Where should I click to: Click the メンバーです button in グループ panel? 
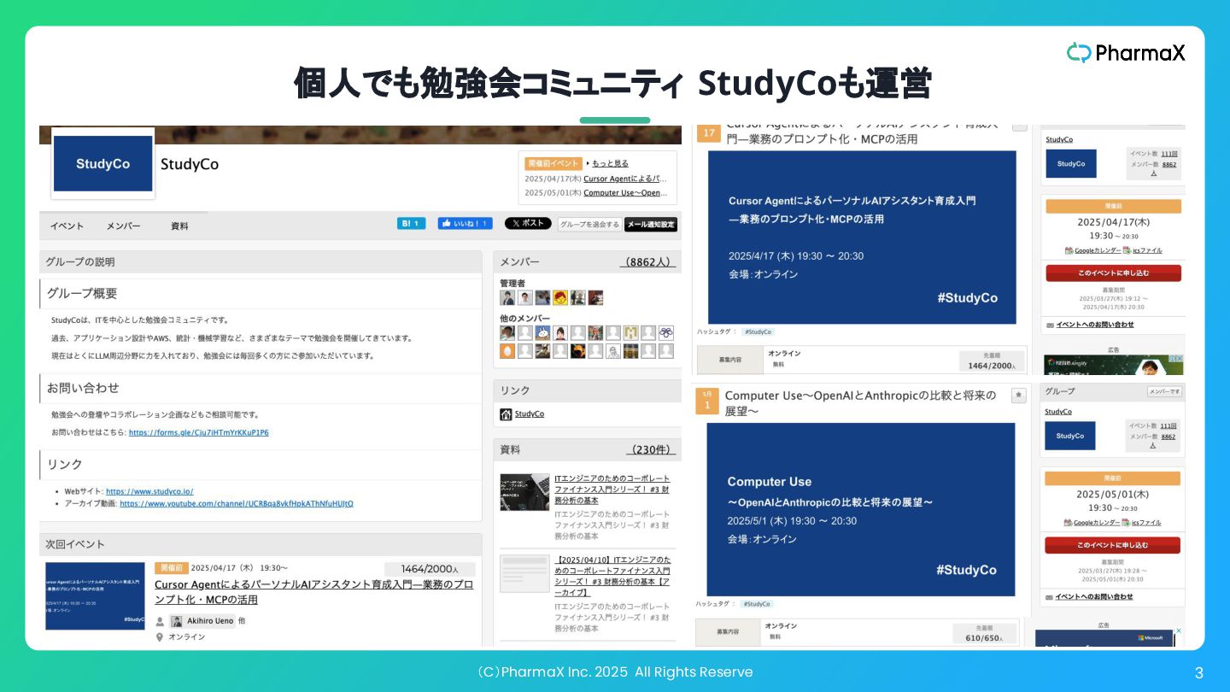click(x=1164, y=391)
